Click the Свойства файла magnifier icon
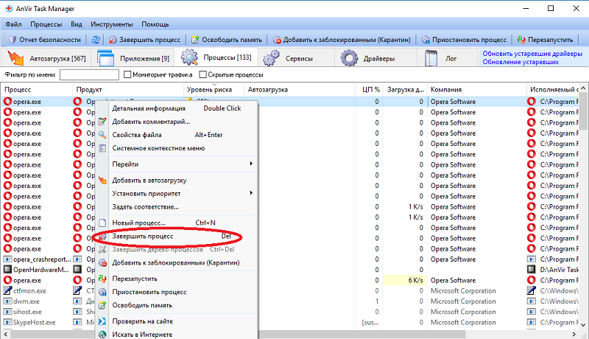The height and width of the screenshot is (339, 589). tap(102, 135)
